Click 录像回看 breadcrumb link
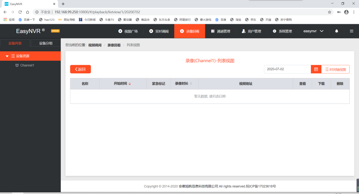359x194 pixels. (114, 45)
